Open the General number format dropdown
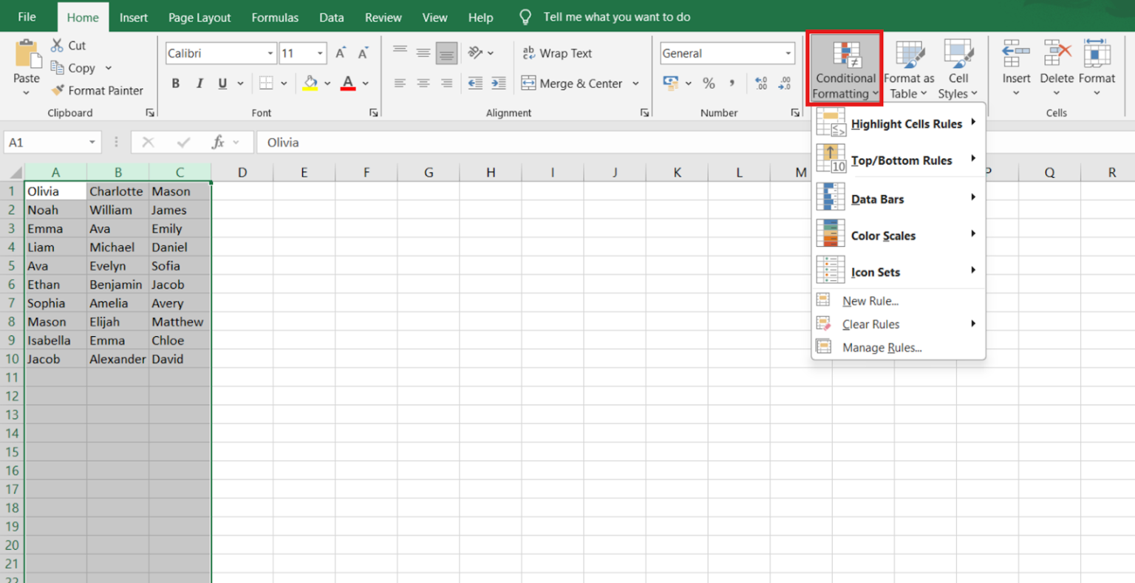Screen dimensions: 1135x583 [x=788, y=53]
